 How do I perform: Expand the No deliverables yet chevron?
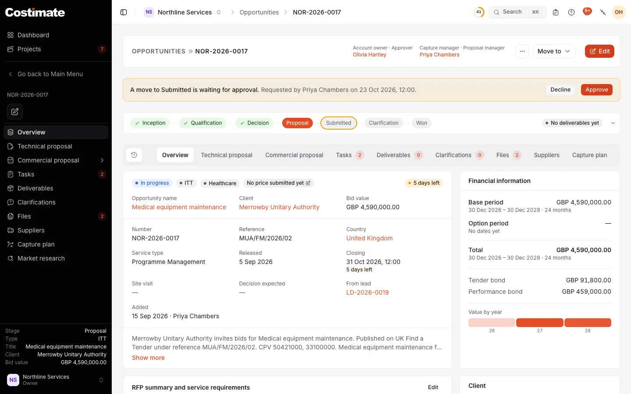coord(613,123)
